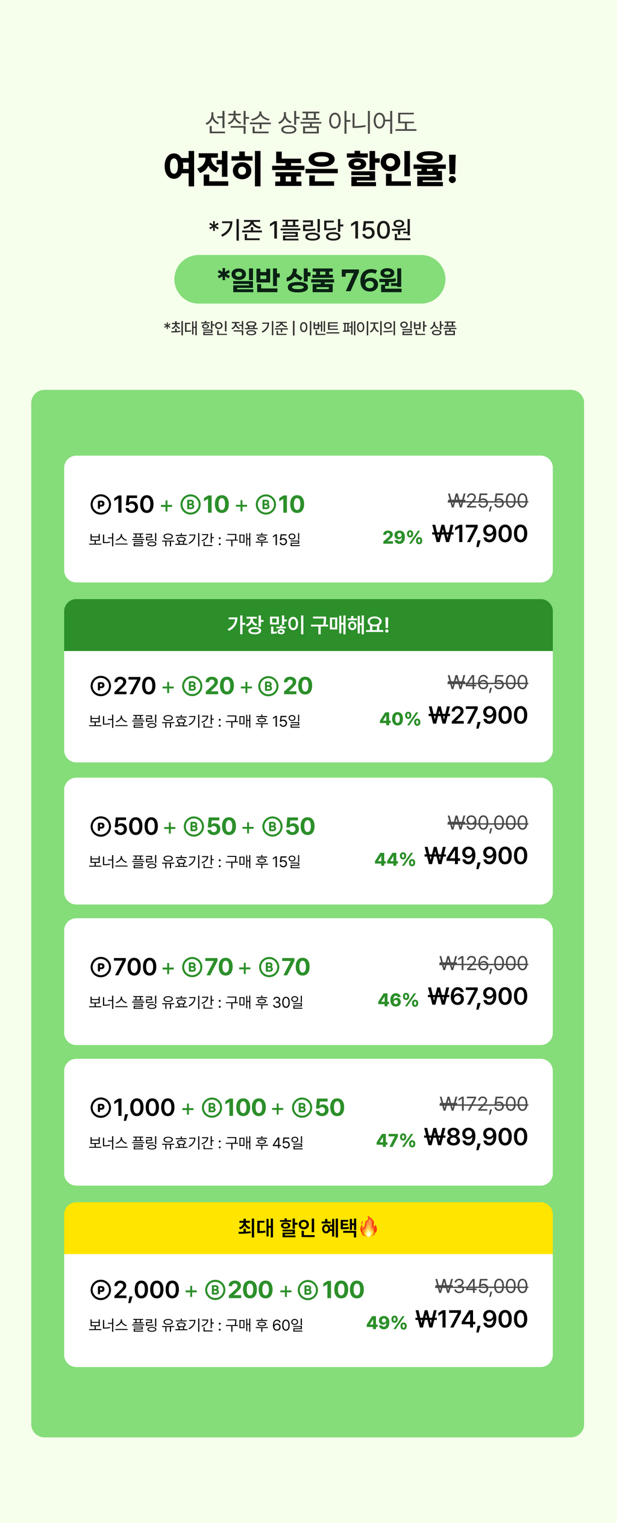Tap the B bonus icon beside 100 in the 2,000 package
The height and width of the screenshot is (1523, 617).
tap(308, 1289)
